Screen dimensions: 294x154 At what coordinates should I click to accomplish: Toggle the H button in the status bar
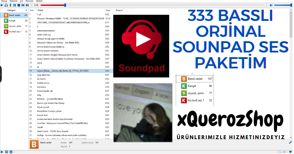[x=7, y=152]
